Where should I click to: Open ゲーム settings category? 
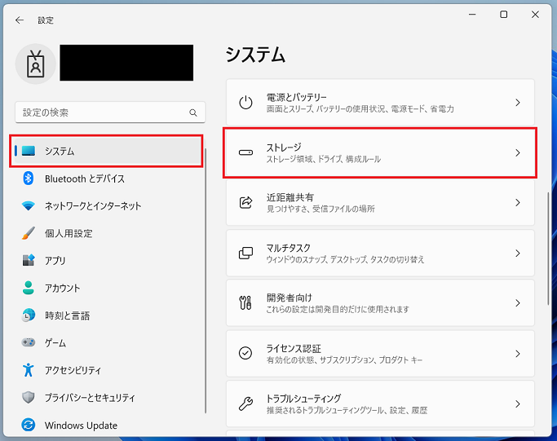coord(106,342)
